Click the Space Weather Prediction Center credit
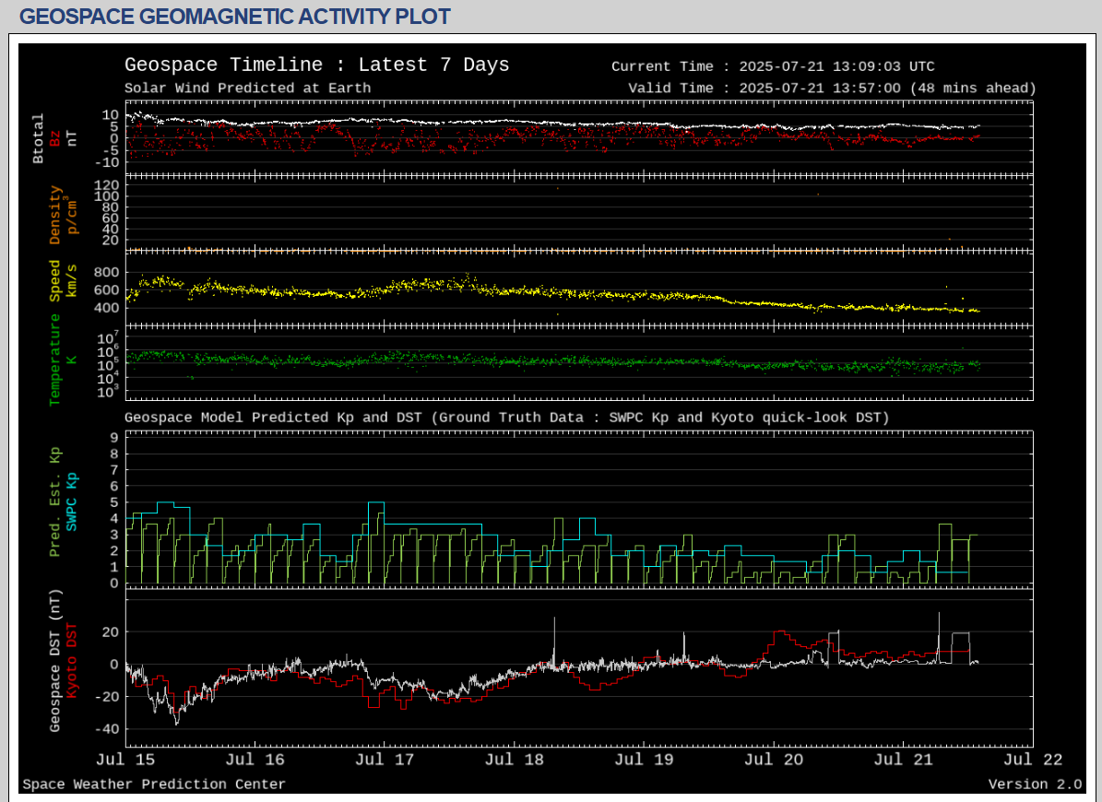 point(154,784)
